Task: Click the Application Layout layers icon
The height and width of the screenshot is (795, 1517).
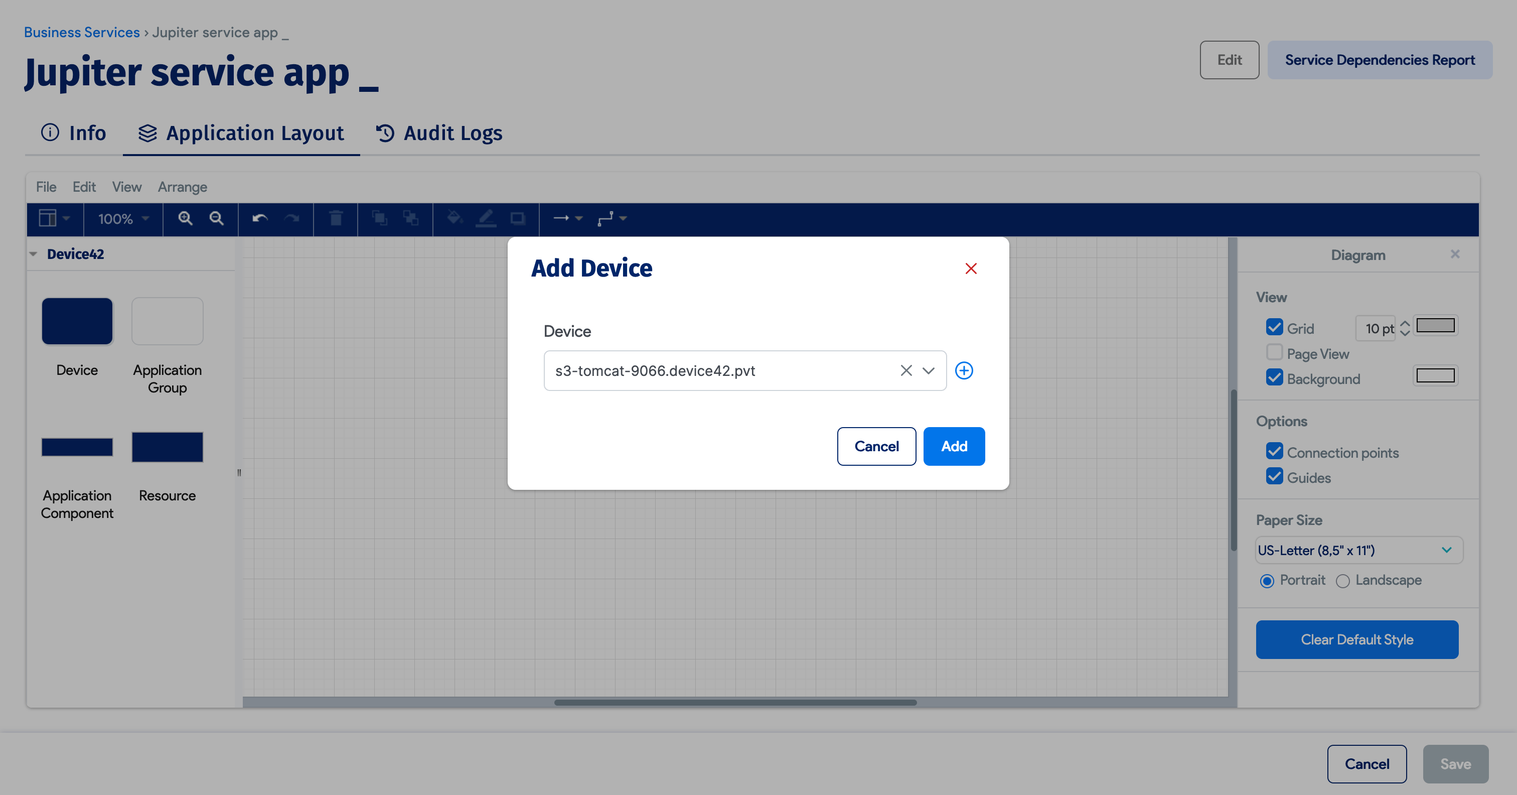Action: (148, 133)
